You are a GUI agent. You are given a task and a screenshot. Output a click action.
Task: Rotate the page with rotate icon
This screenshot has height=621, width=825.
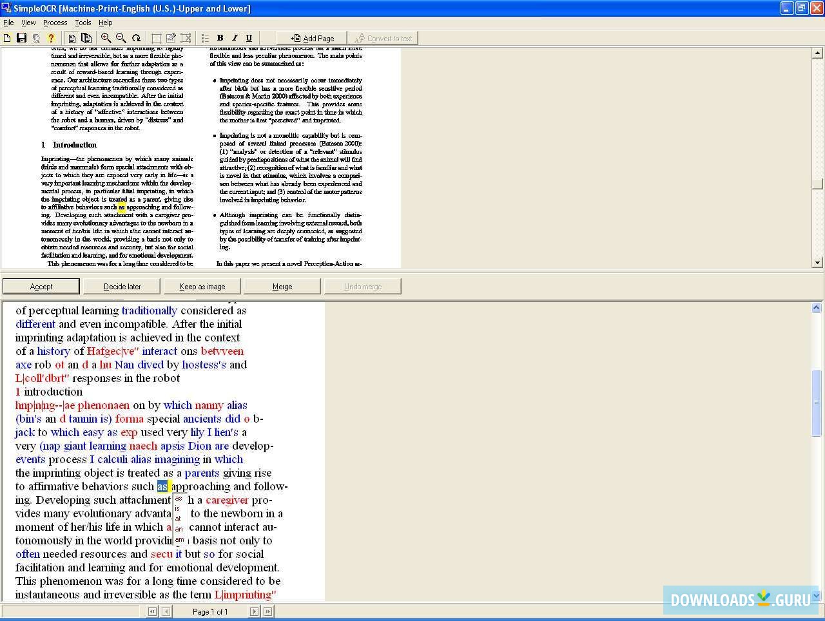[x=136, y=39]
